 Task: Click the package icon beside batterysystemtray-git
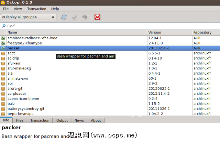3,109
